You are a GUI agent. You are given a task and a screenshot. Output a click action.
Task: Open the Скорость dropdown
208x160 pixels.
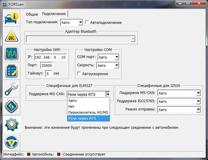click(x=108, y=65)
